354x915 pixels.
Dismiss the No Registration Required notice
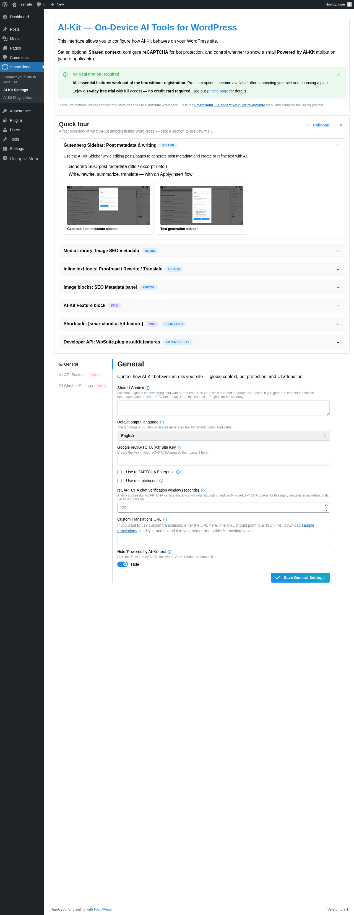pos(338,74)
